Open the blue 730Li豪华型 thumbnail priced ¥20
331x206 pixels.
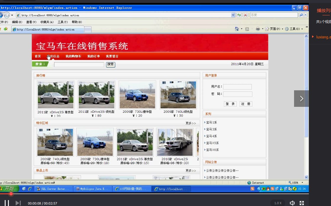(137, 95)
